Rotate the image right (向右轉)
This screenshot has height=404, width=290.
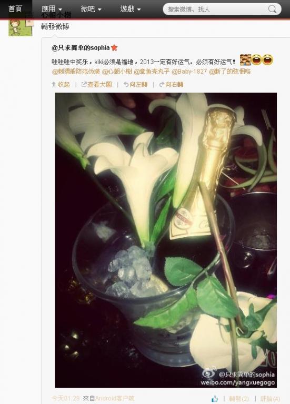click(171, 85)
